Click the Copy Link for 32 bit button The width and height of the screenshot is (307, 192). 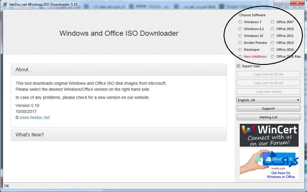tap(268, 74)
